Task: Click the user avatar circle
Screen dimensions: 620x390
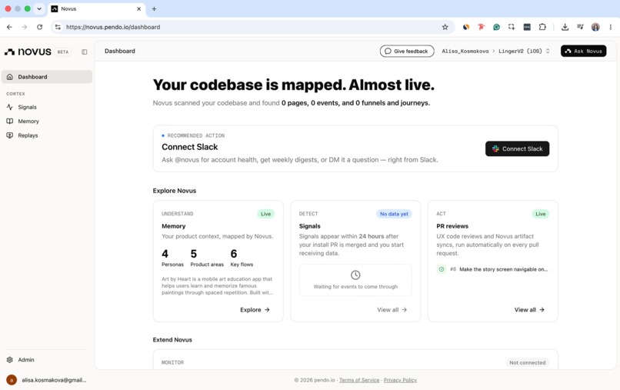Action: pyautogui.click(x=12, y=380)
